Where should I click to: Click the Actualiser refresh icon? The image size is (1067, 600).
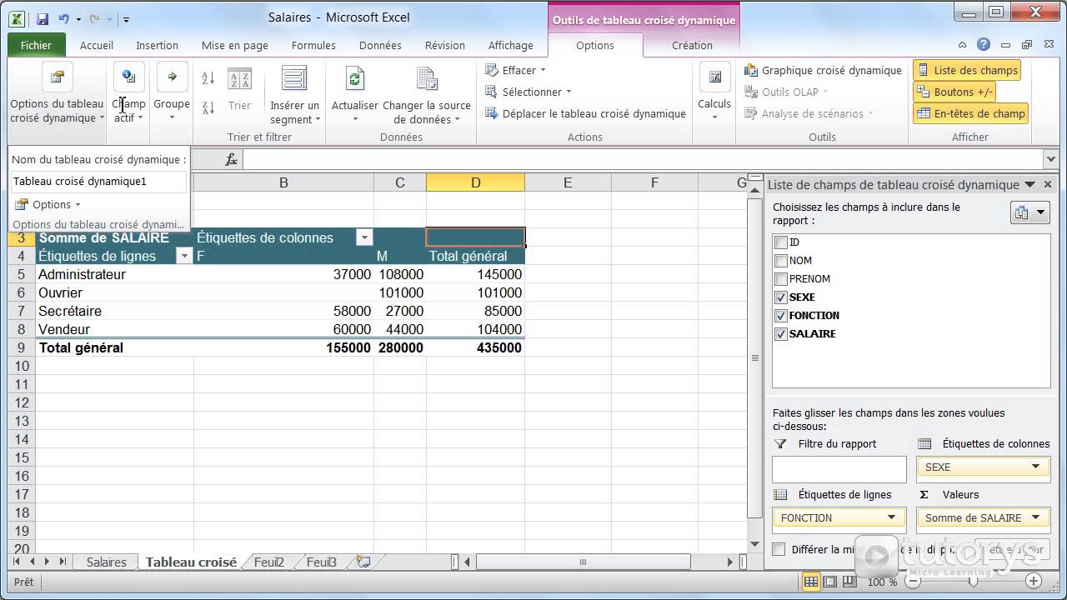coord(355,79)
